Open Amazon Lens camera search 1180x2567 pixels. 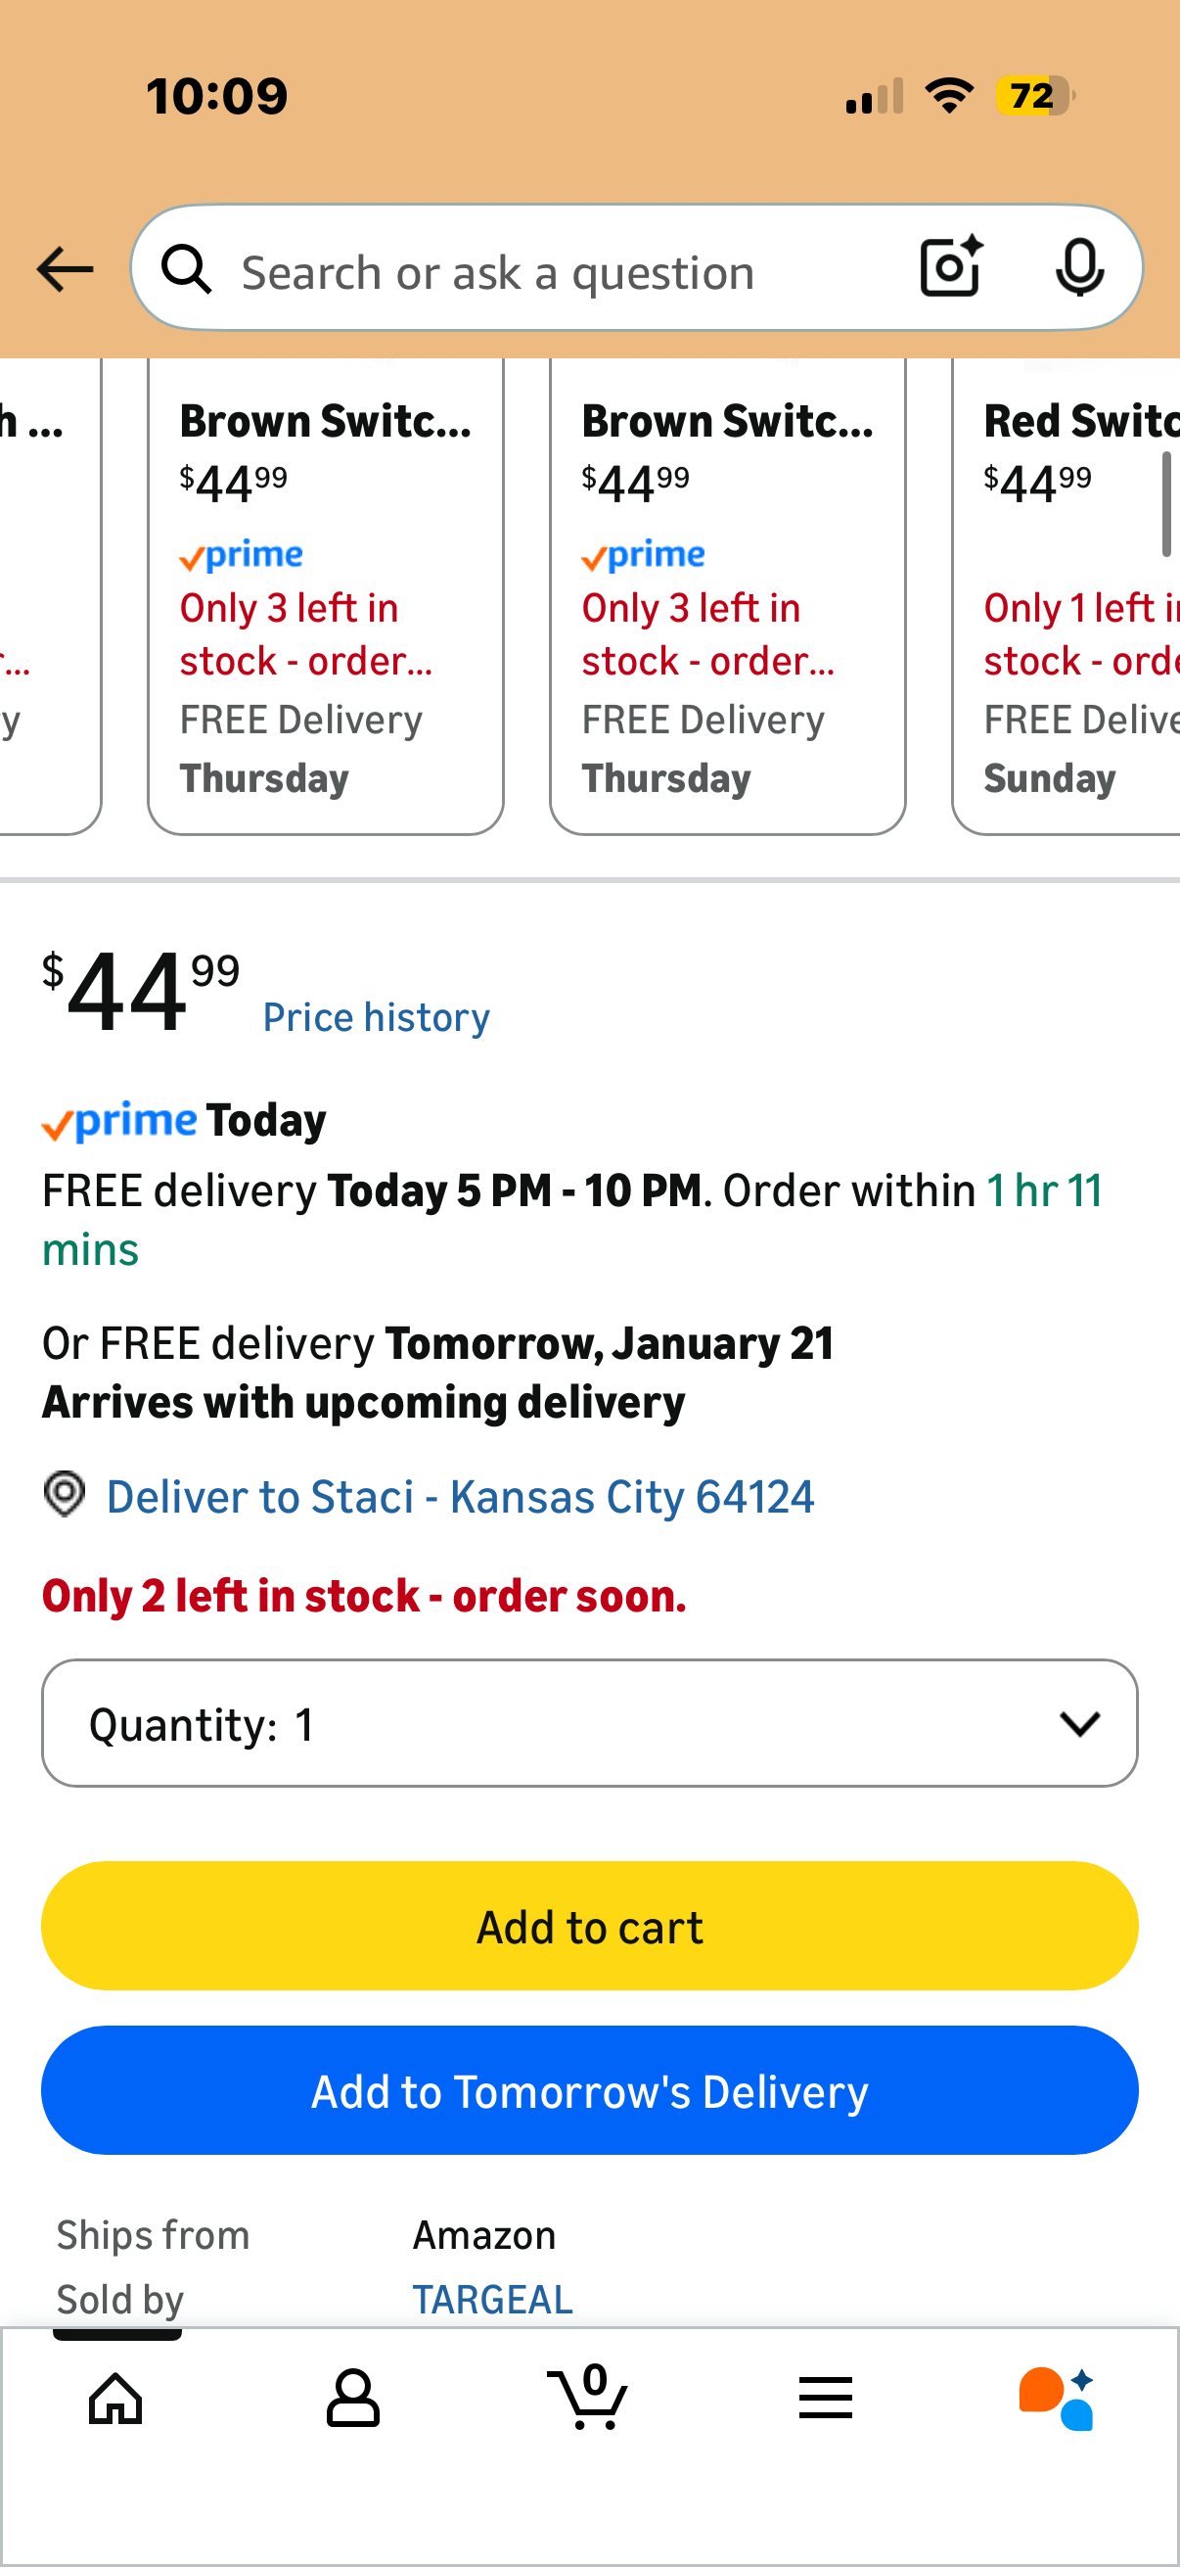pos(949,267)
